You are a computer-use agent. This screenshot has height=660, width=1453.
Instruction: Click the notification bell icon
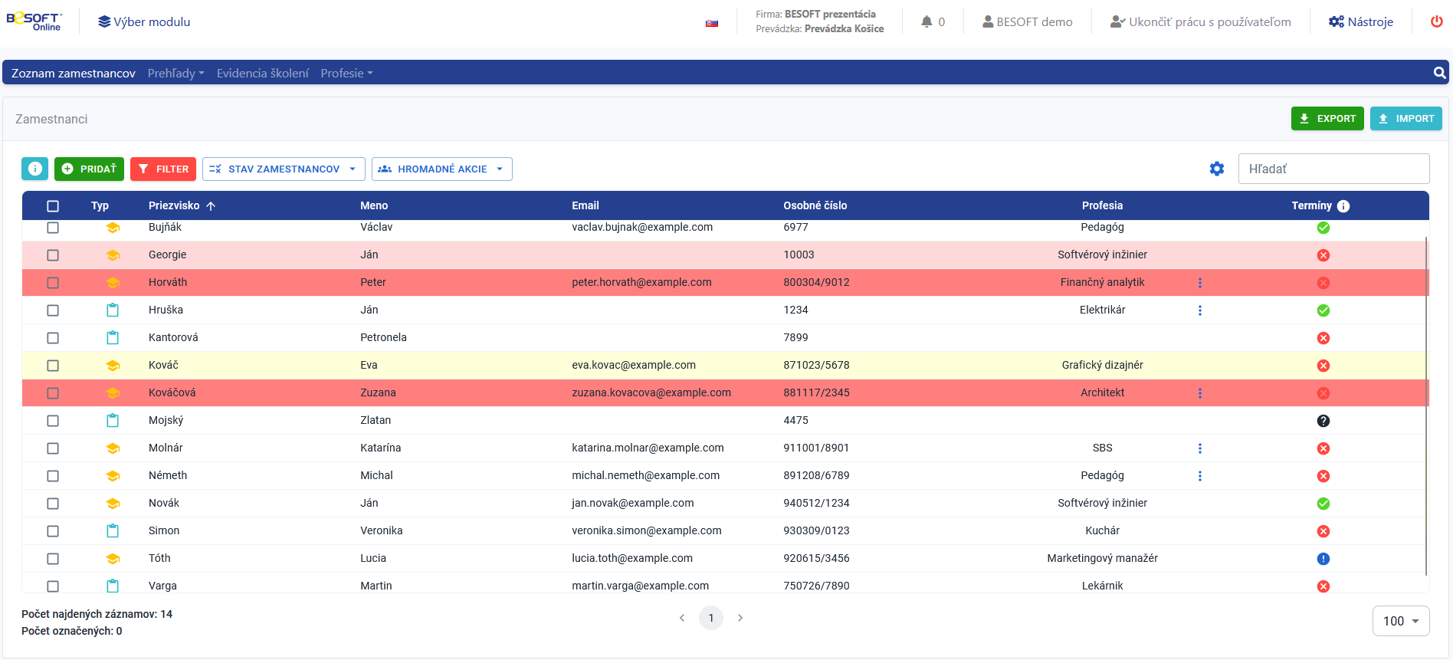point(927,21)
